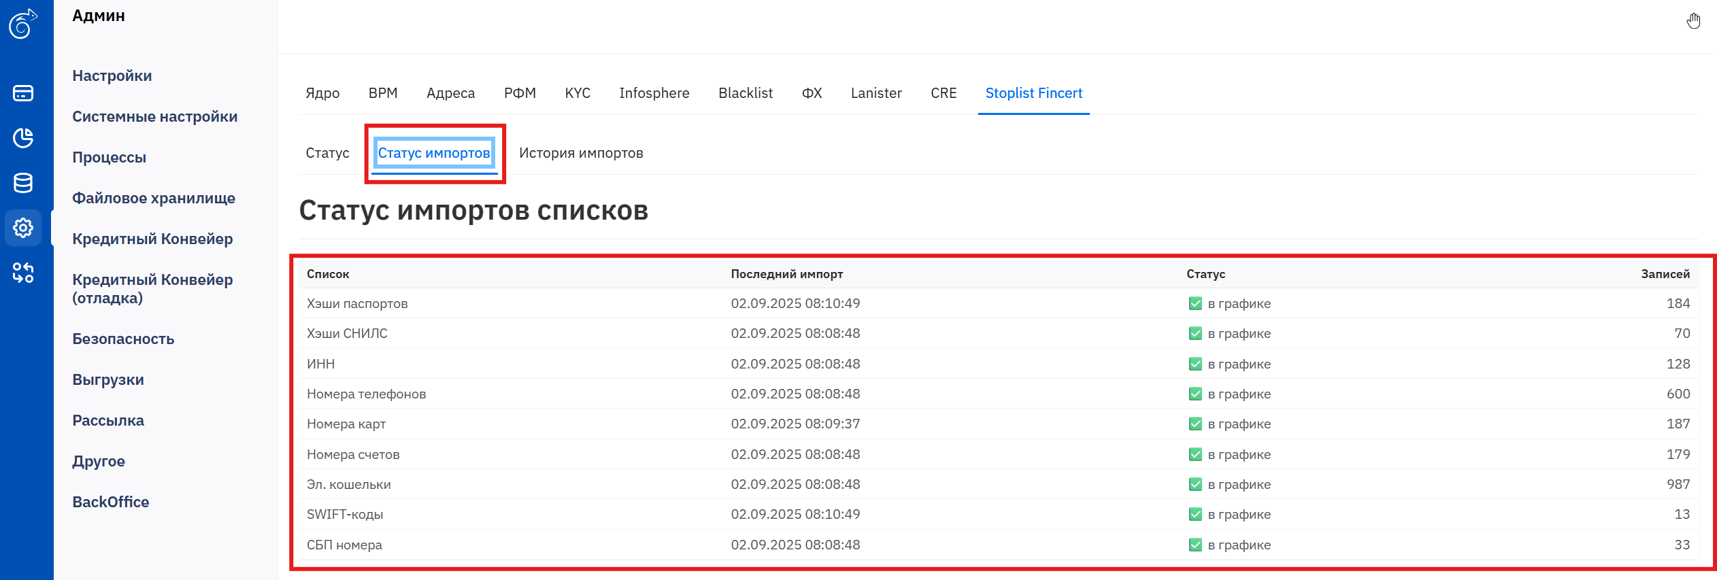Open the История импортов subtab
The height and width of the screenshot is (580, 1717).
pyautogui.click(x=580, y=153)
